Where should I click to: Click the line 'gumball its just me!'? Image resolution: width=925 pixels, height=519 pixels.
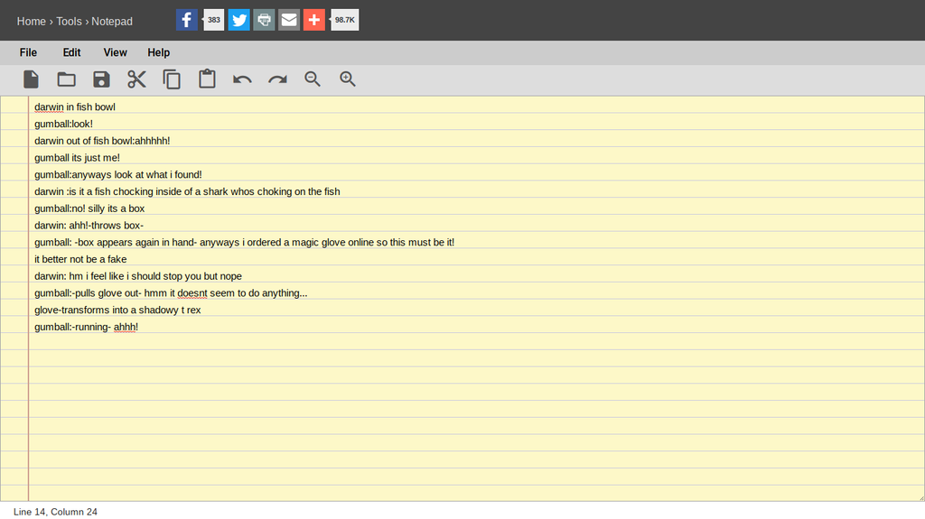click(78, 157)
